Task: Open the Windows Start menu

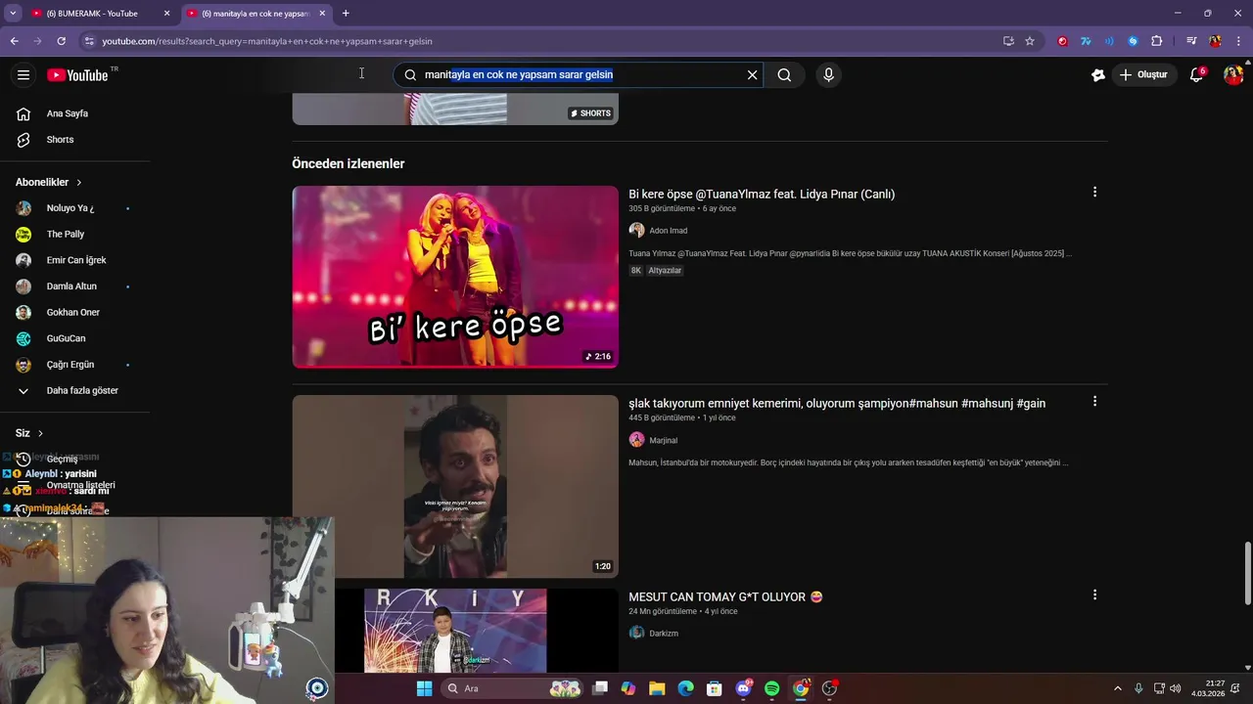Action: click(x=424, y=688)
